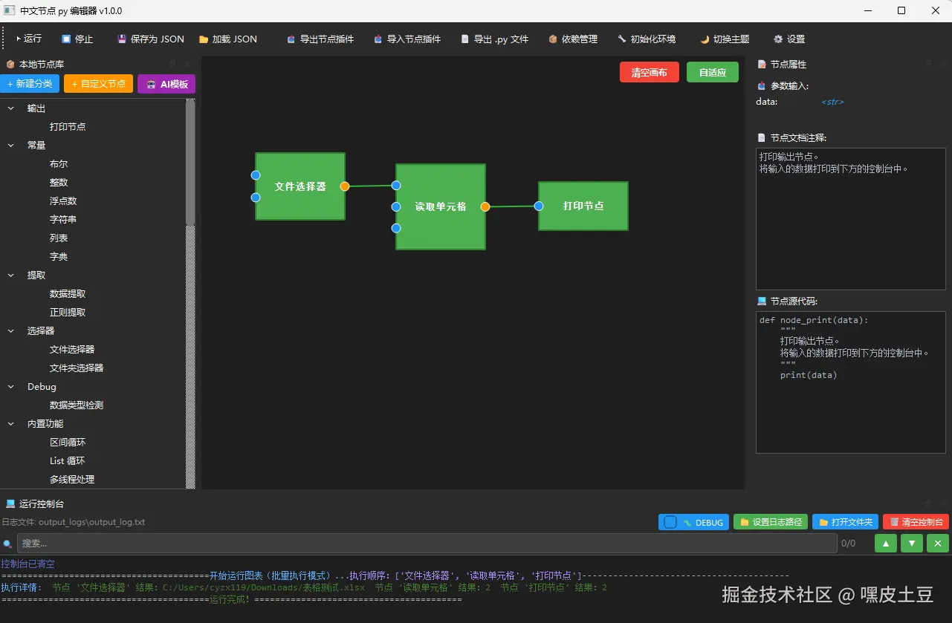Collapse the 常量 category
The width and height of the screenshot is (952, 623).
tap(11, 146)
